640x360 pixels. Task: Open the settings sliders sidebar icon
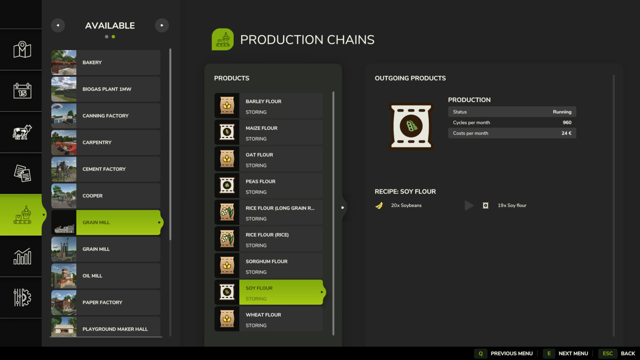click(x=22, y=298)
